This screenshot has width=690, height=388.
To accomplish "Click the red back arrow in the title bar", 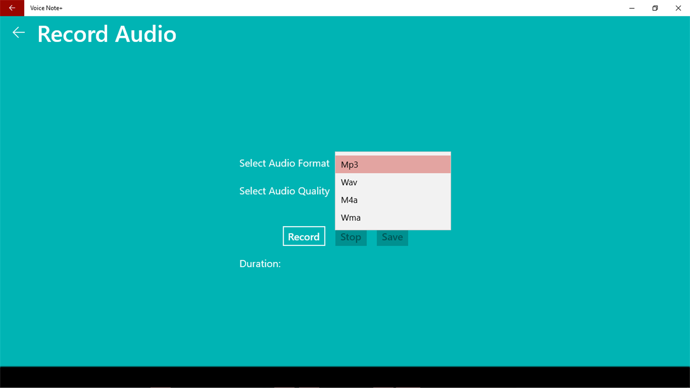I will point(12,8).
